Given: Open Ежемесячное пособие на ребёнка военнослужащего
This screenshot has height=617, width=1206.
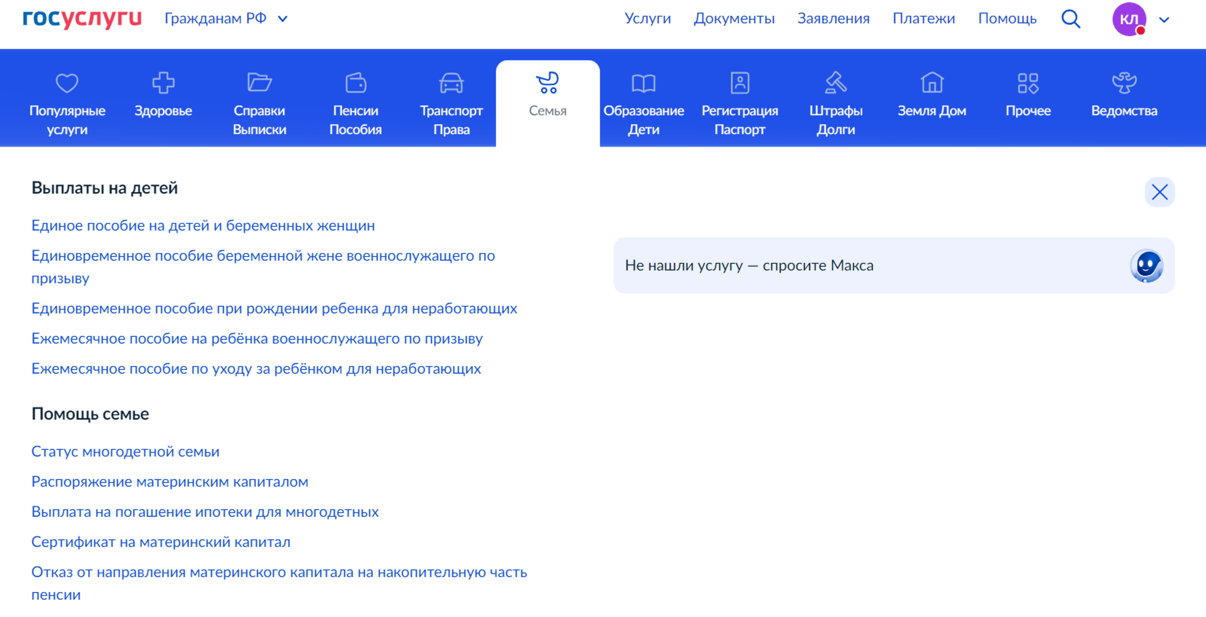Looking at the screenshot, I should pyautogui.click(x=257, y=338).
